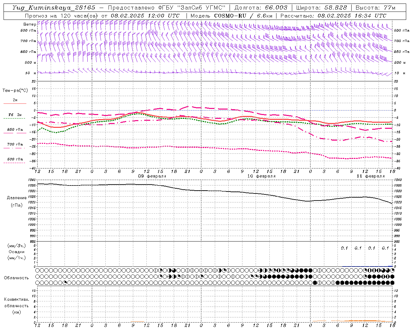Select the 2м legend entry
411x328 pixels.
click(15, 100)
